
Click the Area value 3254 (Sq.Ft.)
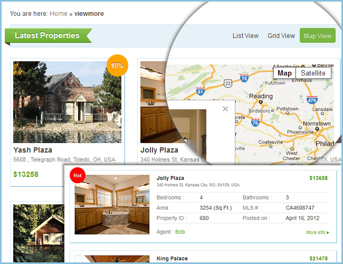[x=215, y=208]
